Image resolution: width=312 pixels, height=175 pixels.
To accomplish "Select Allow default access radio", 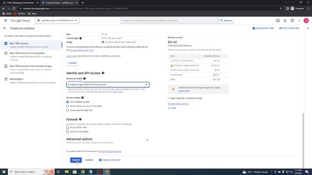I will pos(68,102).
